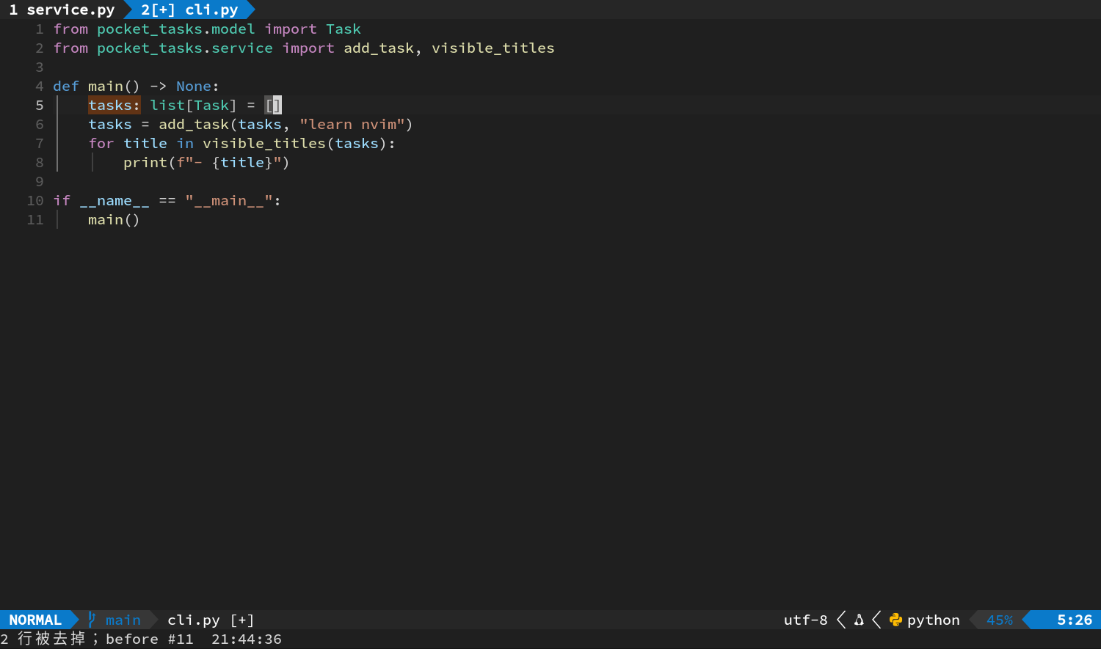
Task: Click the 'main' branch name in statusline
Action: coord(123,620)
